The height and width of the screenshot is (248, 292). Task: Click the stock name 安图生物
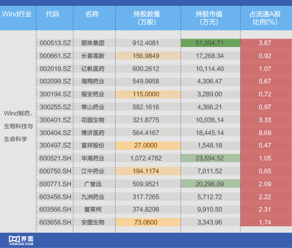tap(93, 222)
